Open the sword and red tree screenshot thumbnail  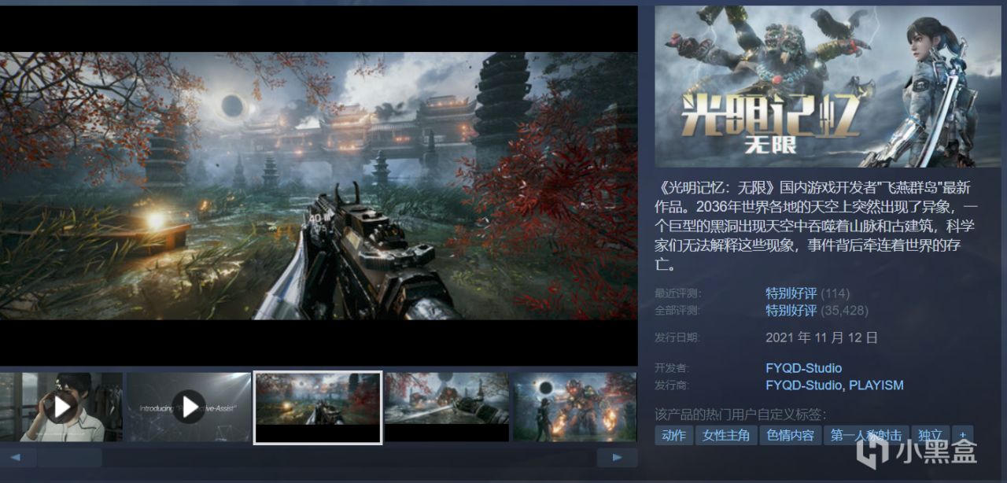pyautogui.click(x=446, y=407)
